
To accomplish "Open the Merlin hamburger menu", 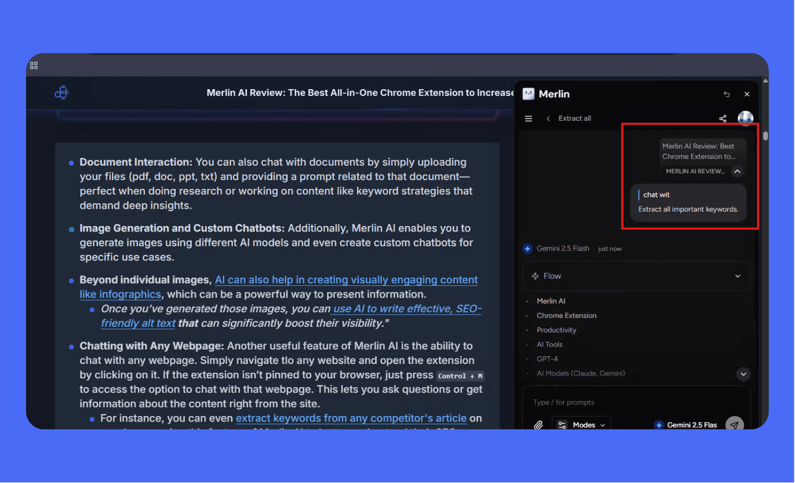I will 528,119.
